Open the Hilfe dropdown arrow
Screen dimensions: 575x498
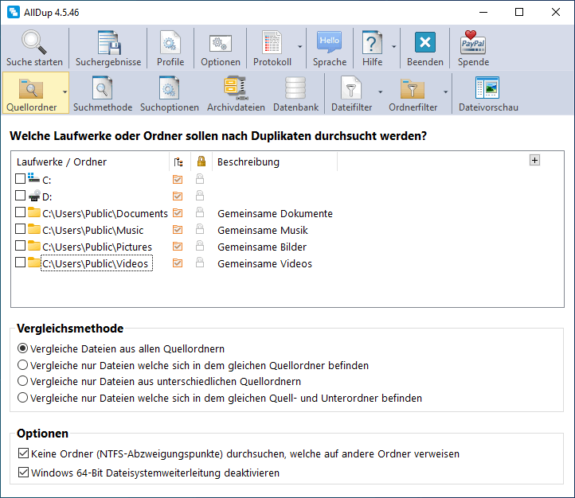coord(393,47)
